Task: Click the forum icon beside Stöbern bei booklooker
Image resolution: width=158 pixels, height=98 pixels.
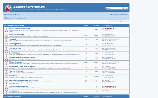Action: click(6, 87)
